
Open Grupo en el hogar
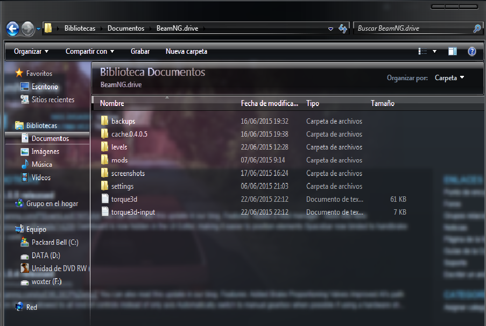52,203
